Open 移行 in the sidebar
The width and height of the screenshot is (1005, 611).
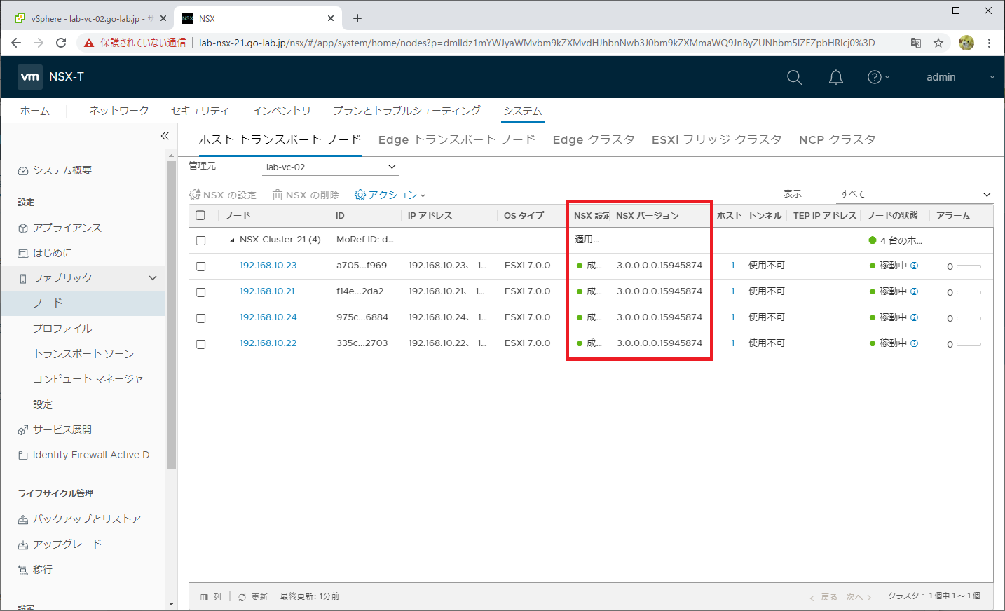pos(43,570)
